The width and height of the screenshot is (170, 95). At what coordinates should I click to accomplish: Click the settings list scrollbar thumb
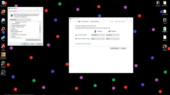coord(40,28)
